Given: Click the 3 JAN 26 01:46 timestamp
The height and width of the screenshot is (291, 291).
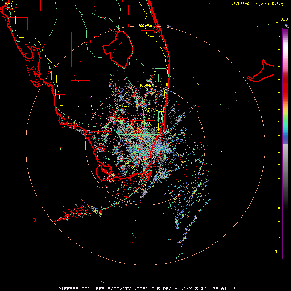Looking at the screenshot, I should [215, 289].
